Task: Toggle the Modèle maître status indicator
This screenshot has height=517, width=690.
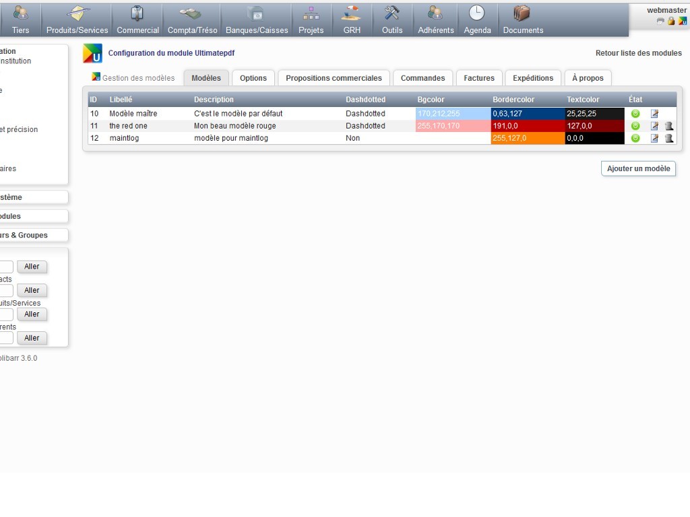Action: coord(635,113)
